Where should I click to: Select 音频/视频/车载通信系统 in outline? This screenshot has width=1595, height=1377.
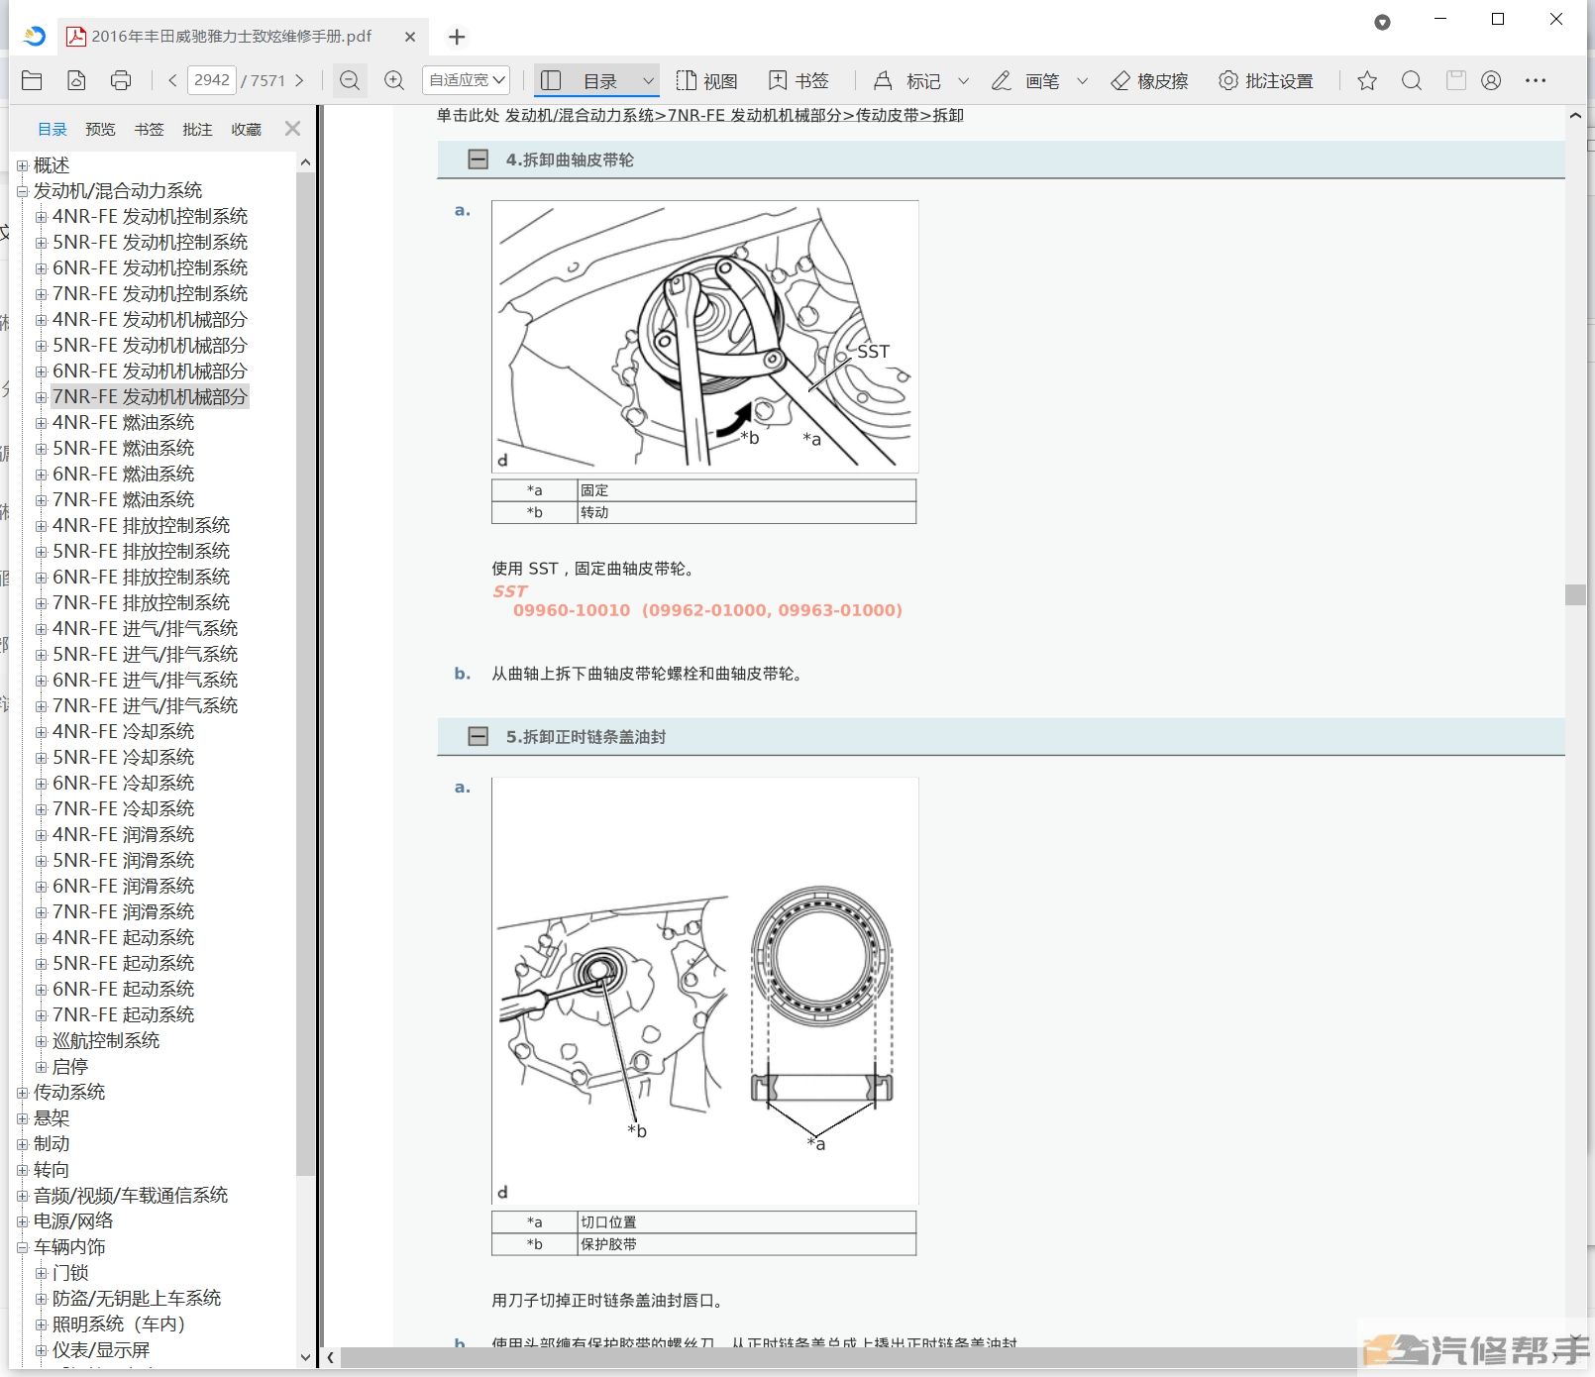(131, 1195)
